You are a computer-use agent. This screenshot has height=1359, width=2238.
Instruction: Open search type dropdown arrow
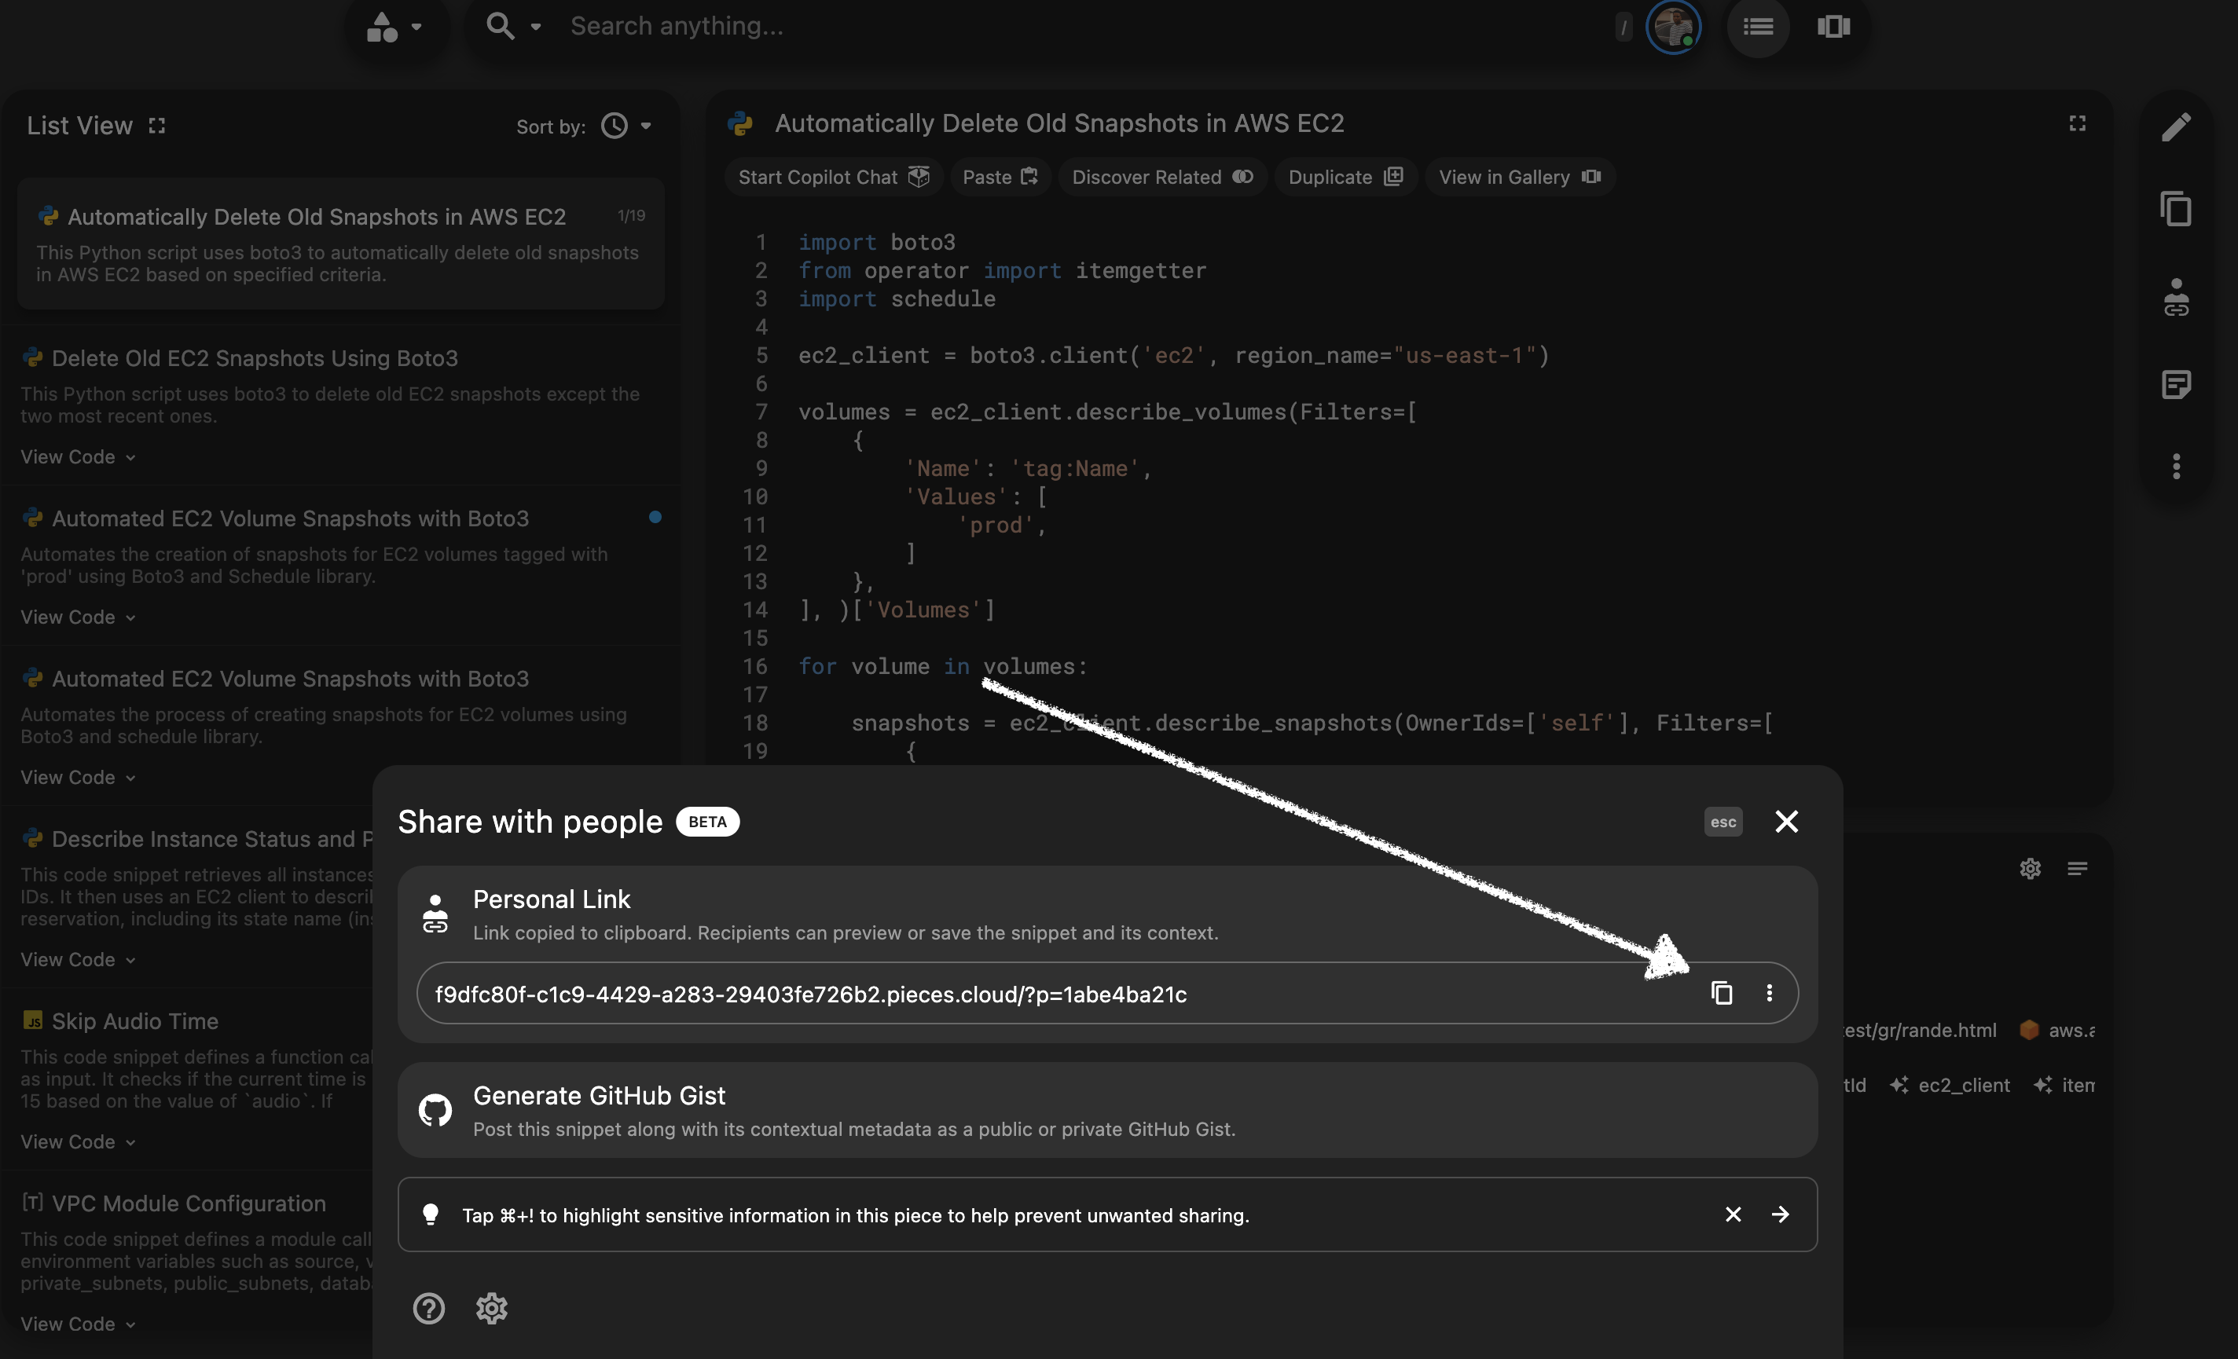pyautogui.click(x=536, y=27)
